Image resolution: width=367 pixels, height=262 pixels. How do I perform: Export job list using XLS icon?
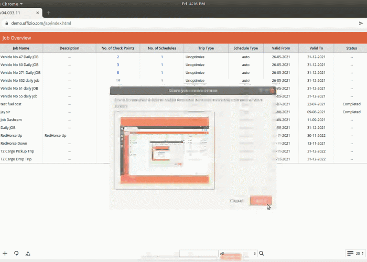[28, 253]
